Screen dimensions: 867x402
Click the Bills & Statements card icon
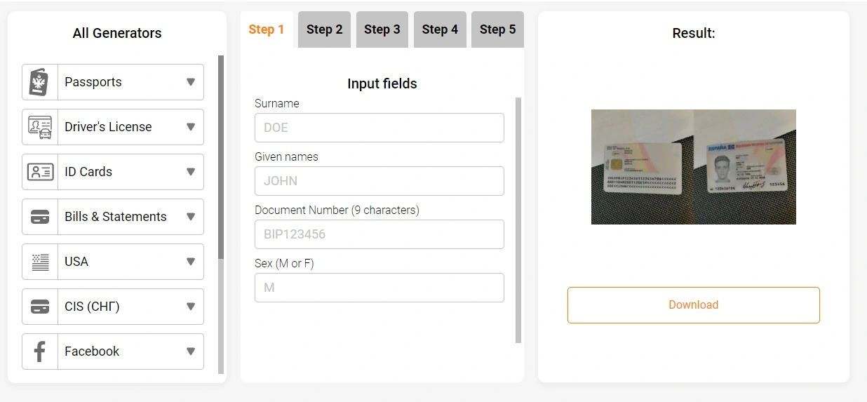(40, 217)
